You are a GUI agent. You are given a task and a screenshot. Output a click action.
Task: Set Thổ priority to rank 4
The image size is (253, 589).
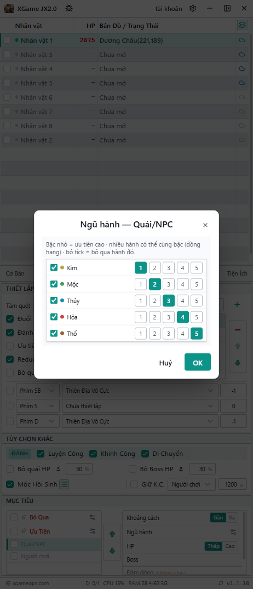click(182, 333)
